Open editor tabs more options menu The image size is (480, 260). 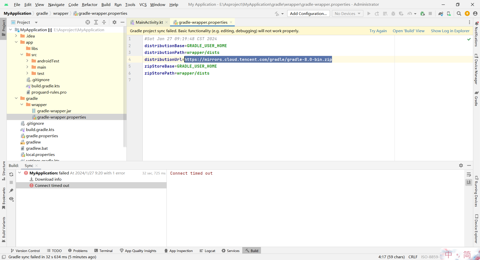point(469,22)
